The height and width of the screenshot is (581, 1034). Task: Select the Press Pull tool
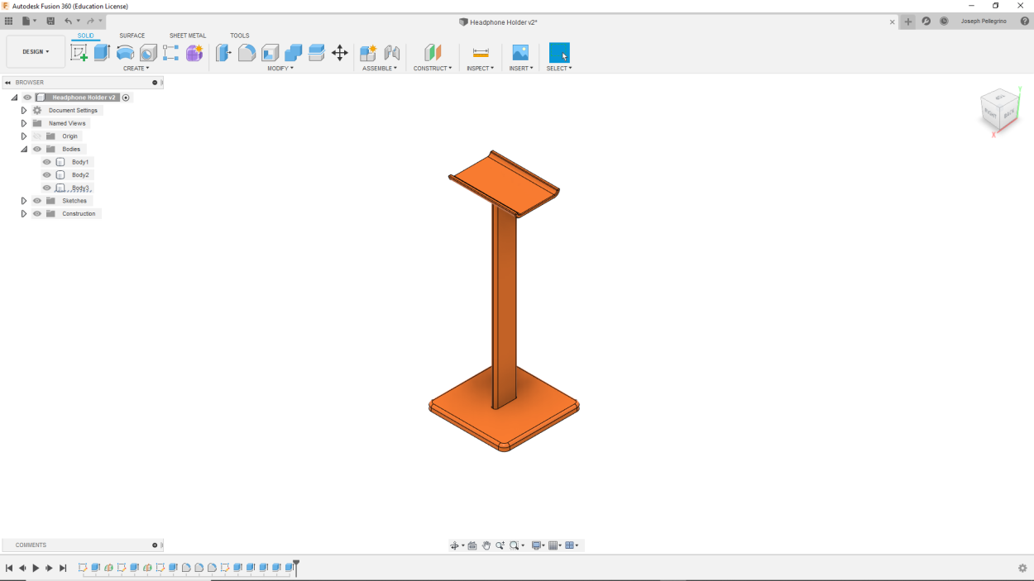click(x=223, y=53)
